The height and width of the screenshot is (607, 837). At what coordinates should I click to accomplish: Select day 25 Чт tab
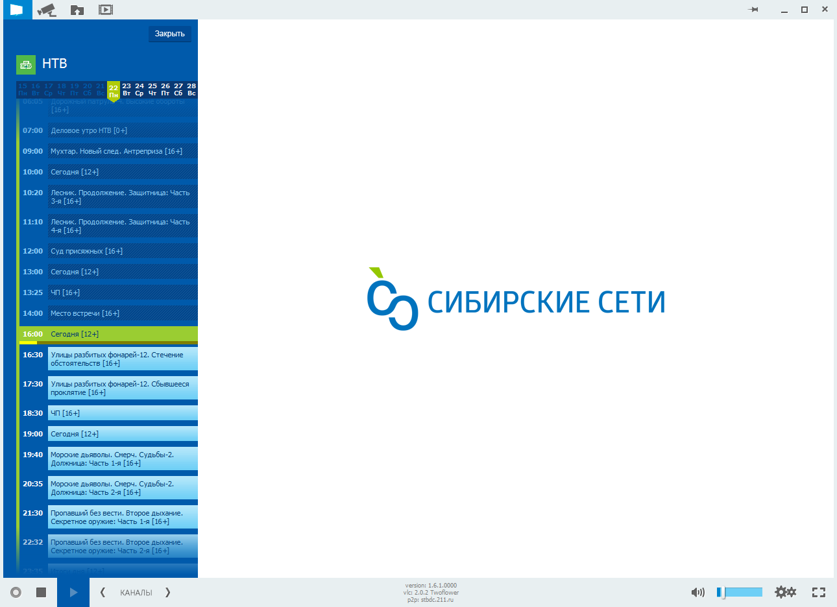coord(152,89)
